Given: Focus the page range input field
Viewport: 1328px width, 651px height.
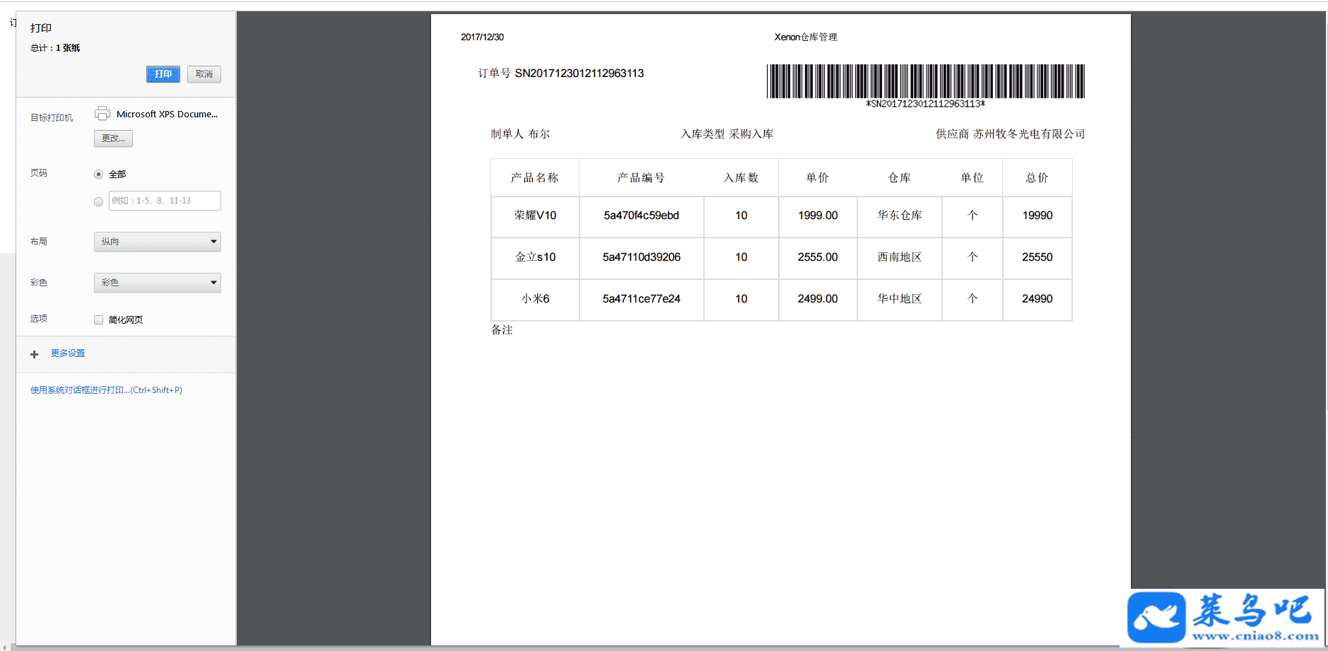Looking at the screenshot, I should 165,201.
